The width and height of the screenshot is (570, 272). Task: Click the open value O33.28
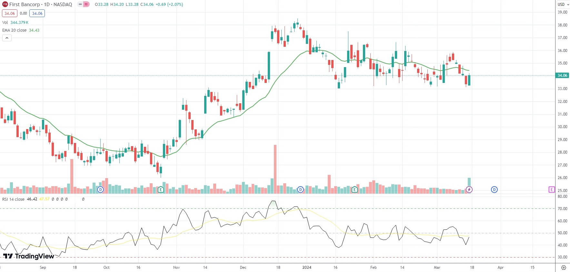pos(102,5)
